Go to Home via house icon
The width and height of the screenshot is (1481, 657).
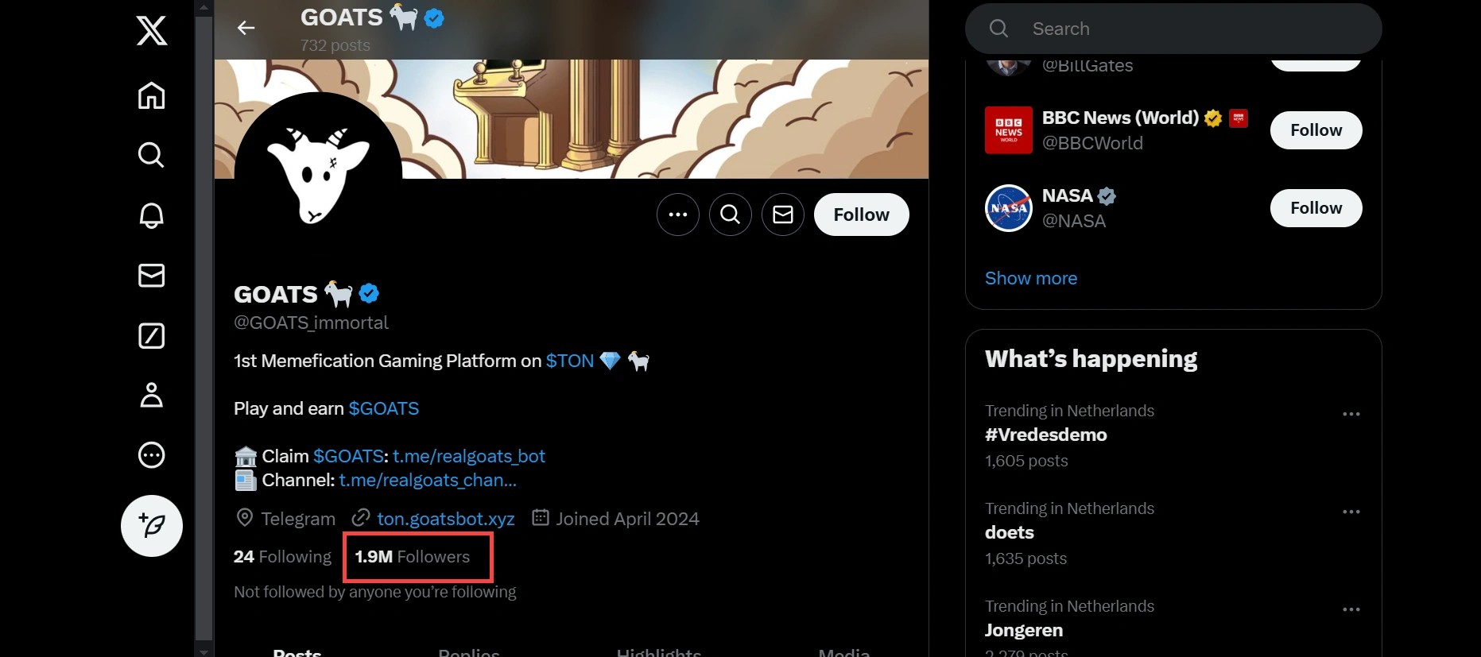click(152, 95)
